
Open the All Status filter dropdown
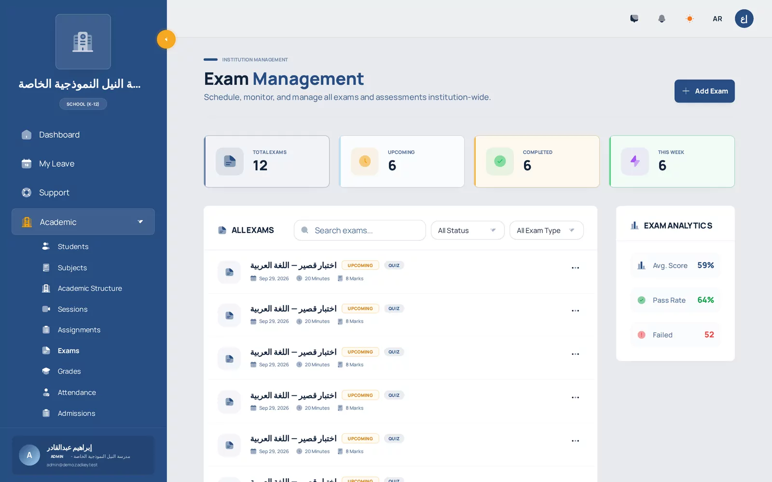click(468, 230)
